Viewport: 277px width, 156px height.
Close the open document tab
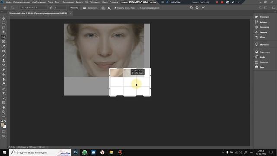click(x=70, y=13)
